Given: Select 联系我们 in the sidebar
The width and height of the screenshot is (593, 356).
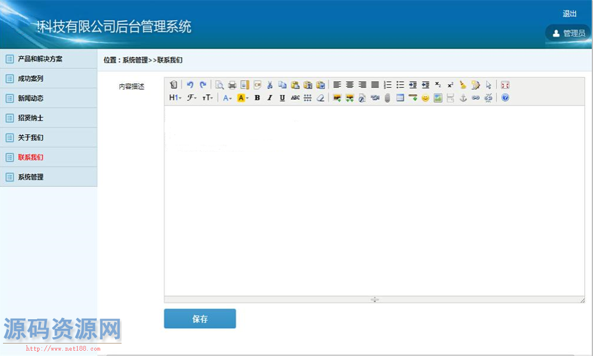Looking at the screenshot, I should point(49,157).
